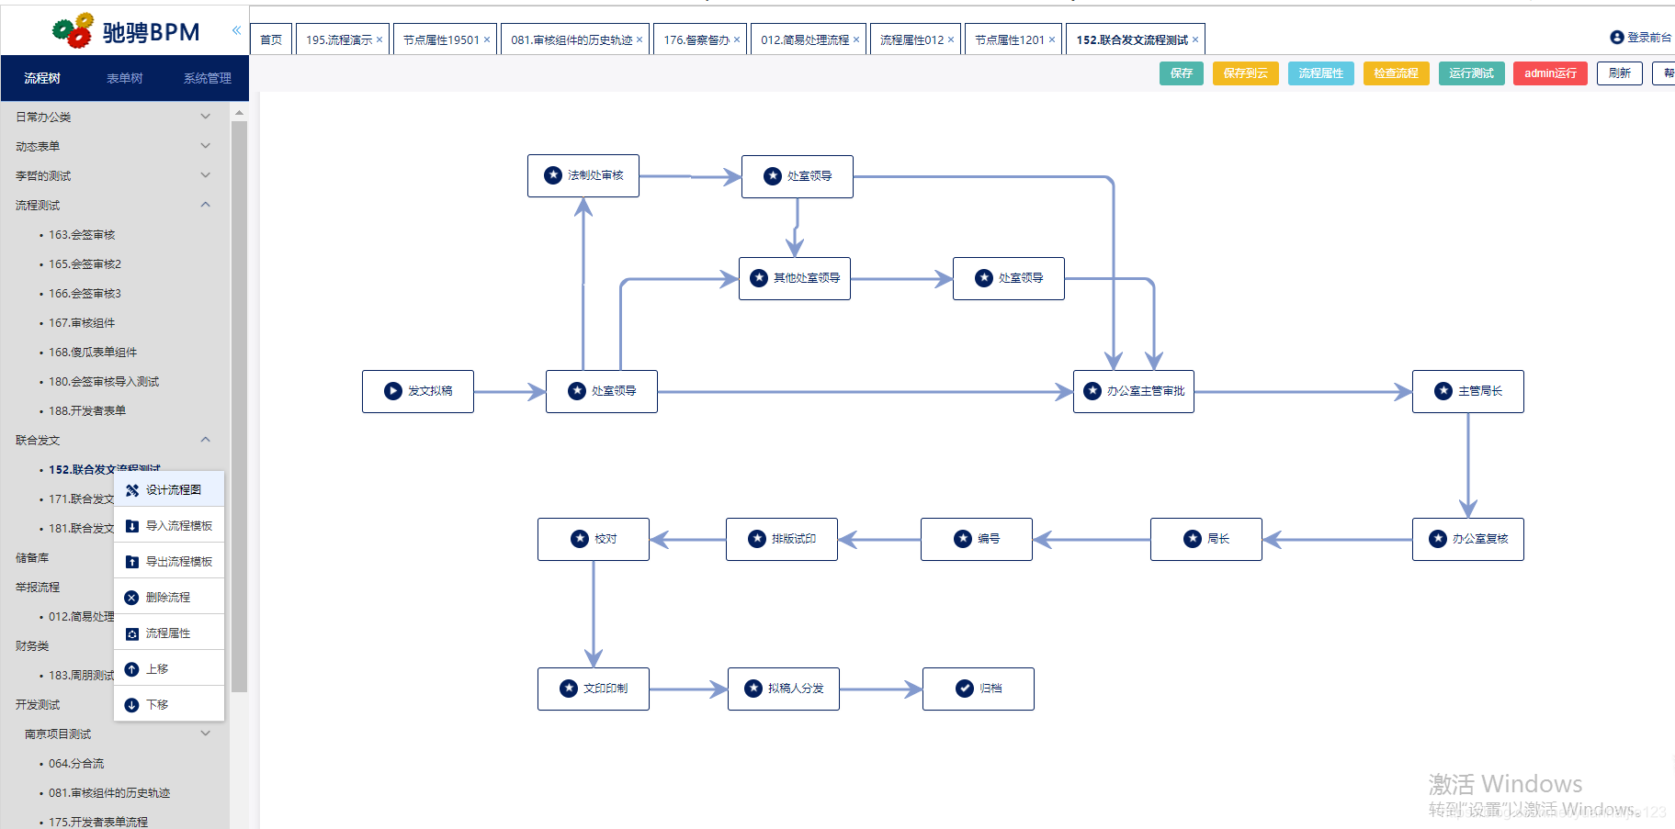Click the 上移 up-arrow icon
The height and width of the screenshot is (829, 1675).
[132, 669]
